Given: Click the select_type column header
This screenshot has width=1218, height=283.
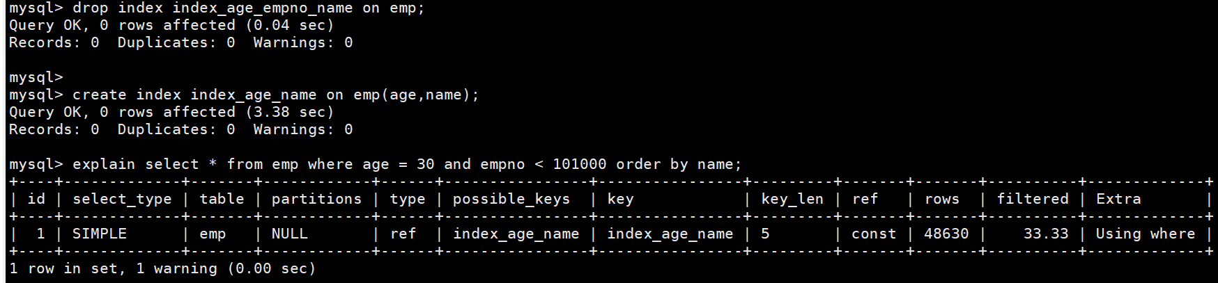Looking at the screenshot, I should pos(122,200).
